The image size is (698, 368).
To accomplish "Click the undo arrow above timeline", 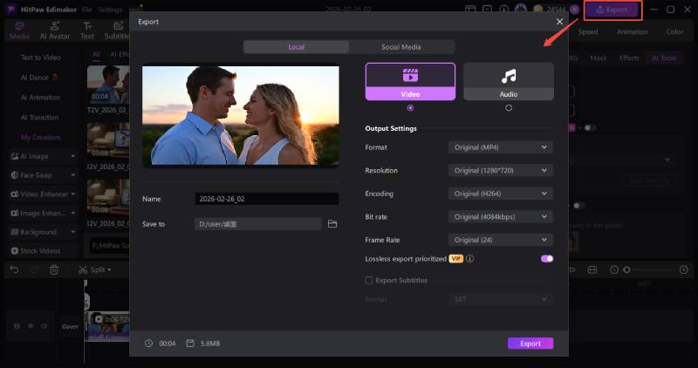I will [14, 270].
